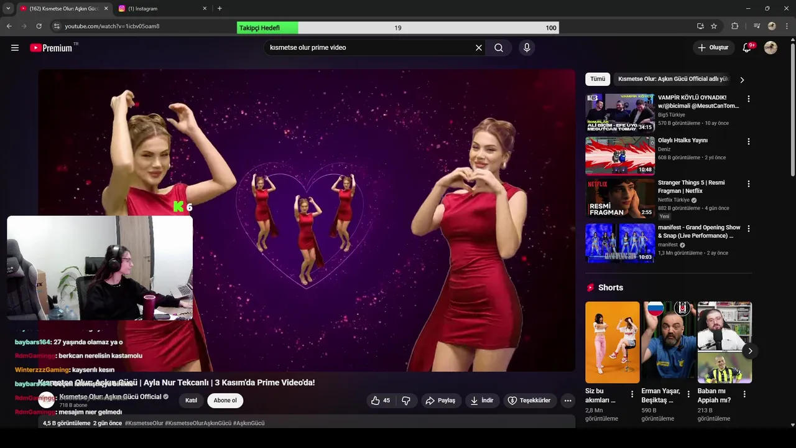This screenshot has width=796, height=448.
Task: Open the Siz bu akımları short thumbnail
Action: coord(613,342)
